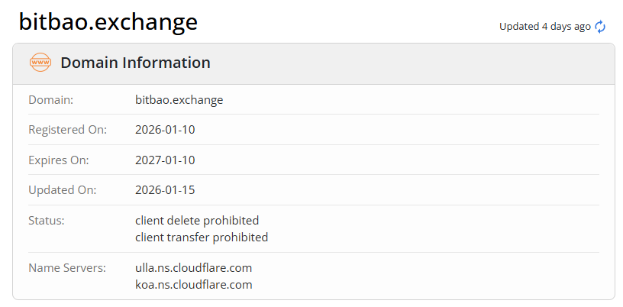This screenshot has height=307, width=623.
Task: Click the ulla.ns.cloudflare.com name server
Action: [x=193, y=268]
